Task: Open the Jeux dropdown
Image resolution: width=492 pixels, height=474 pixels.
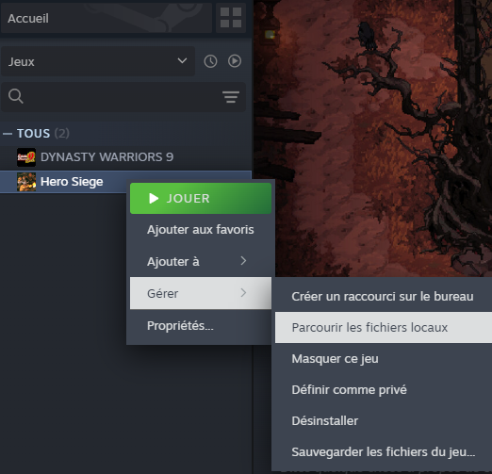Action: tap(98, 61)
